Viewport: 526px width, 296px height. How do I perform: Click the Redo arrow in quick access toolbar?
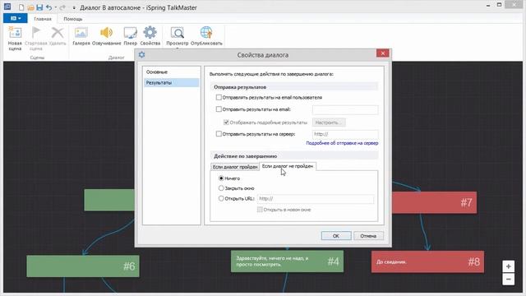pyautogui.click(x=62, y=7)
